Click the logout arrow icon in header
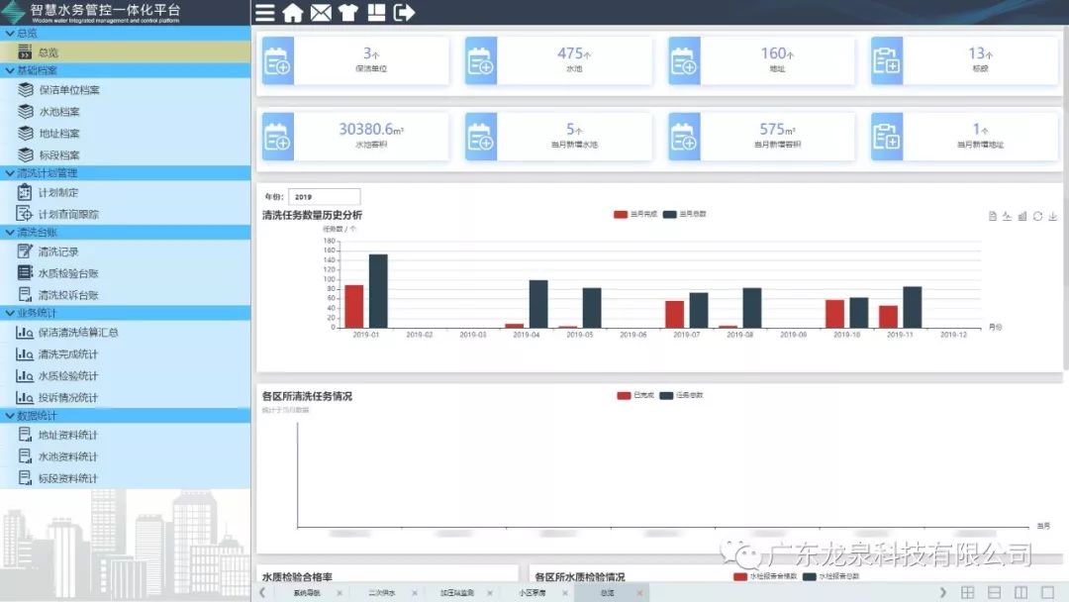 click(x=404, y=13)
